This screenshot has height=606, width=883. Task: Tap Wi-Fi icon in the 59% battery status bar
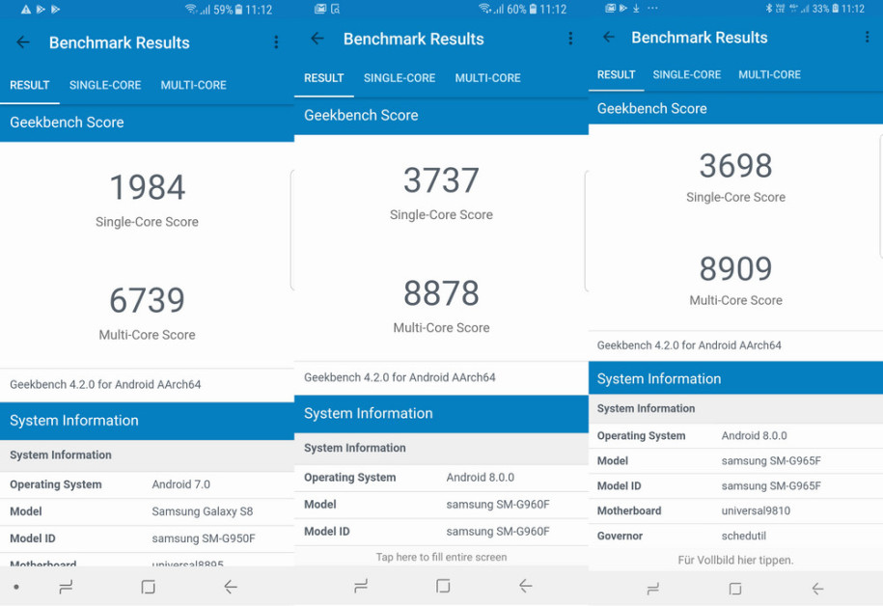click(x=191, y=9)
